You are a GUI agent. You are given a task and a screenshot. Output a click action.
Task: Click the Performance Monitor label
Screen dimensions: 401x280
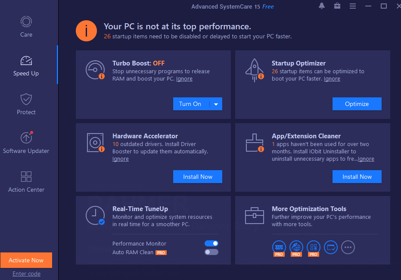[x=139, y=244]
